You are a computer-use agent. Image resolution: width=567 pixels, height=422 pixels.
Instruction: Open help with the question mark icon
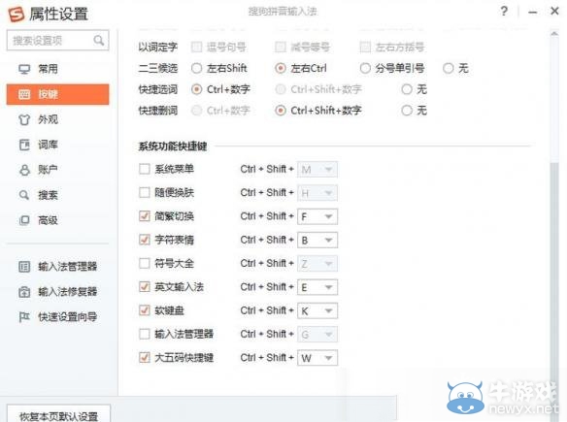tap(504, 12)
